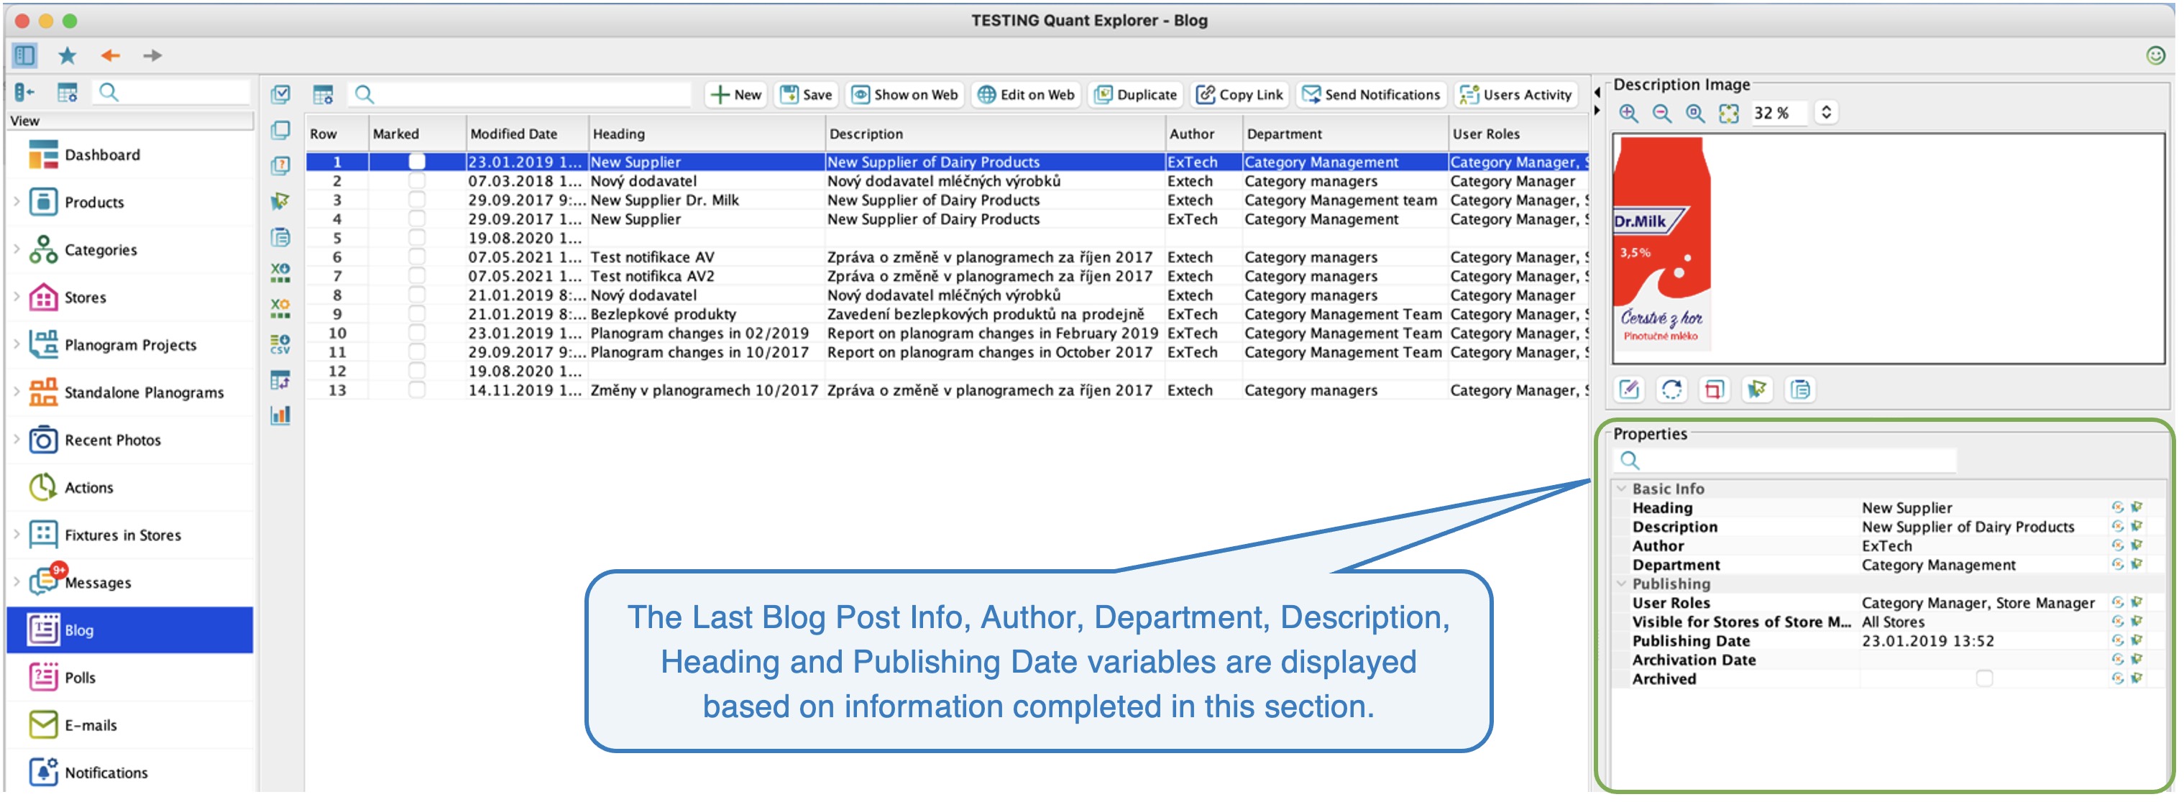Click Edit on Web

point(1026,95)
